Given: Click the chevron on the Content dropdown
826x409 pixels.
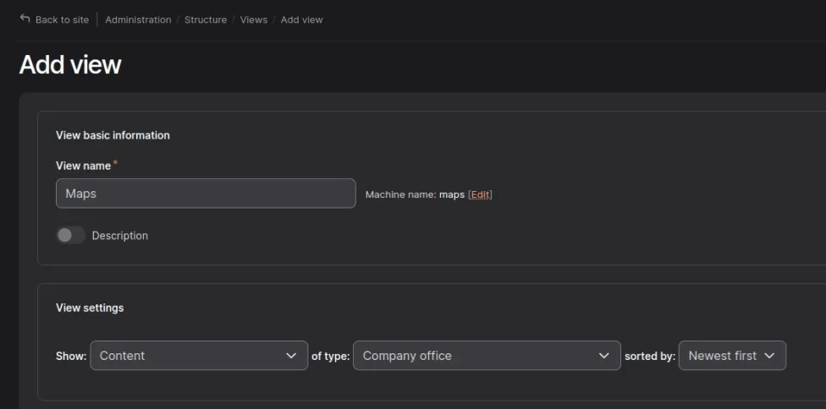Looking at the screenshot, I should 291,356.
